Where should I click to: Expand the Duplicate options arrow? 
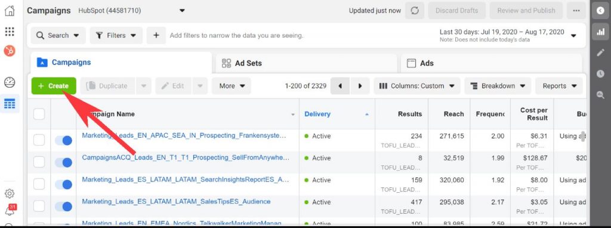[x=143, y=86]
